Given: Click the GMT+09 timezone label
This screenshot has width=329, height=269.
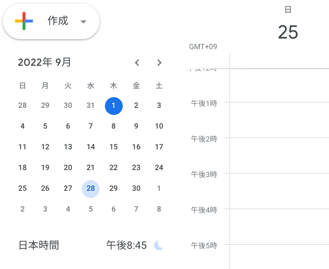Looking at the screenshot, I should coord(203,47).
